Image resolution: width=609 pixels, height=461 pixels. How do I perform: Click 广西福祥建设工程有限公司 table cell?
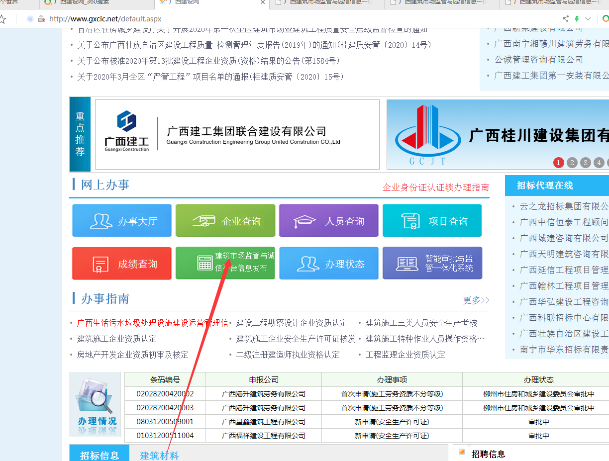pyautogui.click(x=264, y=436)
